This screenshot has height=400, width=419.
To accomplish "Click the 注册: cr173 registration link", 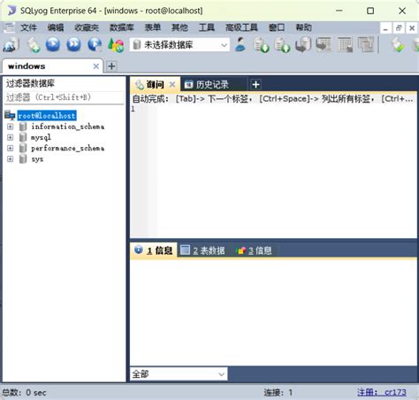I will [x=382, y=392].
